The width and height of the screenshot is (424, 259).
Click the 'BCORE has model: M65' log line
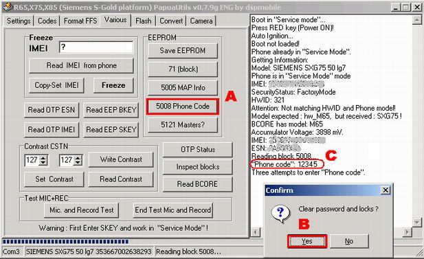click(x=287, y=124)
